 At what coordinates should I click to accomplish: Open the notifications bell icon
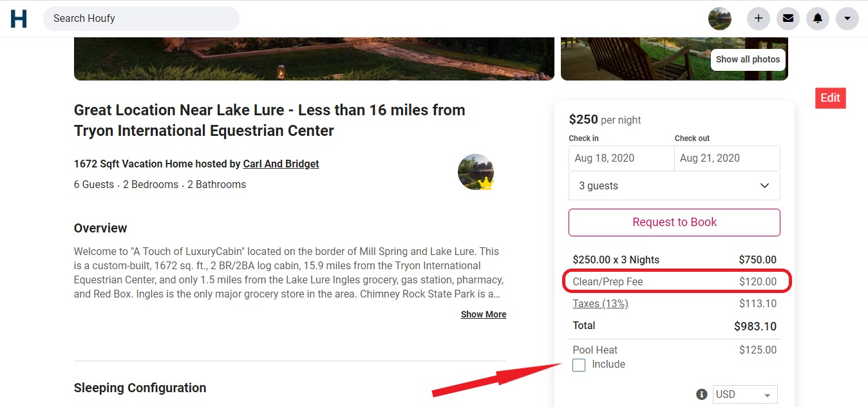tap(818, 19)
